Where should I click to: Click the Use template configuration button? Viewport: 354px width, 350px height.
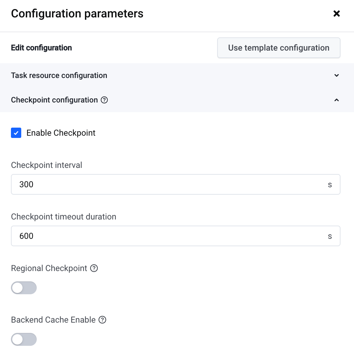coord(279,48)
